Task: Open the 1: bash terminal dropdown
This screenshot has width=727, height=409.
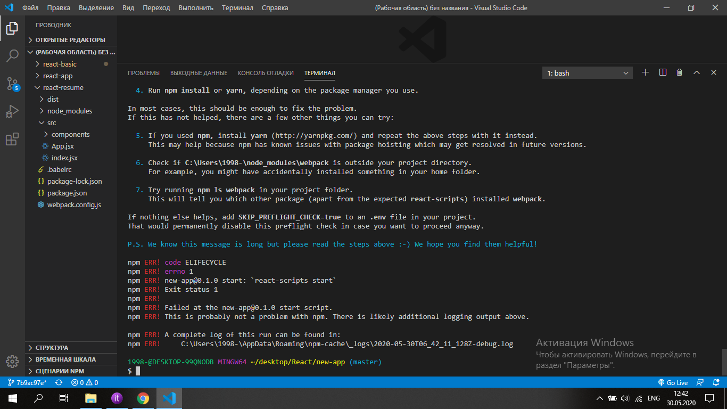Action: pyautogui.click(x=588, y=73)
